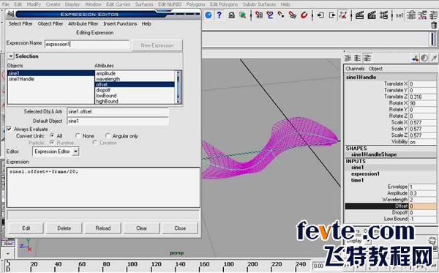The image size is (439, 273).
Task: Switch to the Object tab in the channel box
Action: point(375,69)
